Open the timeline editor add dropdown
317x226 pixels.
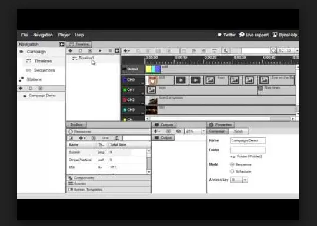point(126,50)
